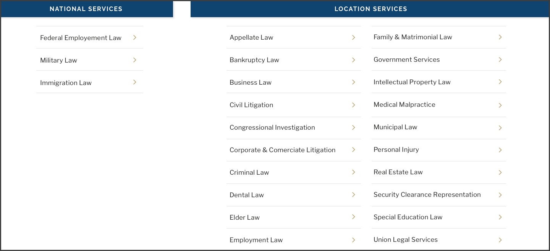Expand Congressional Investigation via its chevron

[354, 127]
